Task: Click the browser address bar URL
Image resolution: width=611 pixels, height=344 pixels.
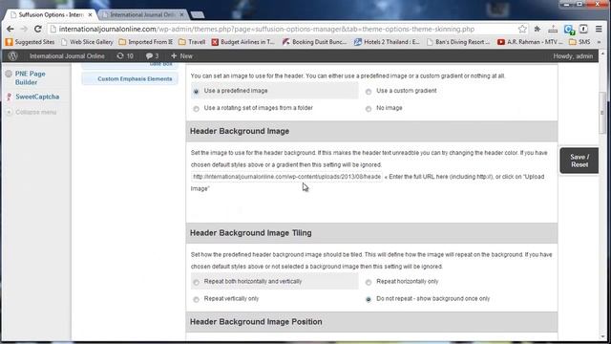Action: click(x=266, y=30)
